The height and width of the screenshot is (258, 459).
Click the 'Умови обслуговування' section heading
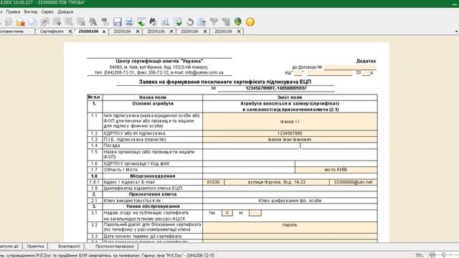pos(153,206)
